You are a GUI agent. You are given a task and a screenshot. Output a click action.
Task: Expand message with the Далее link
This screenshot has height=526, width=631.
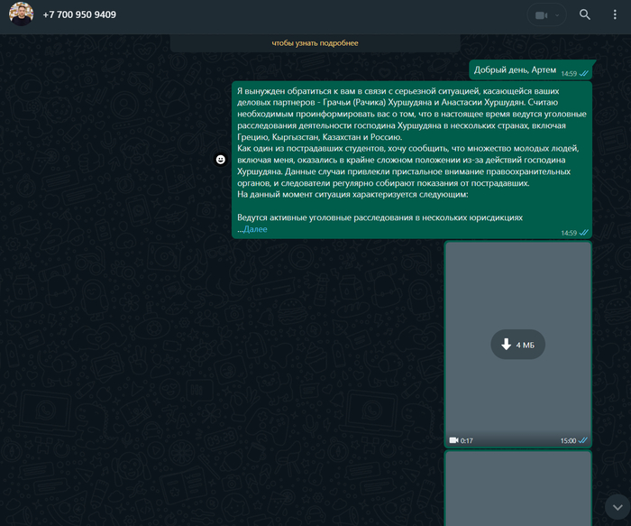(x=255, y=229)
